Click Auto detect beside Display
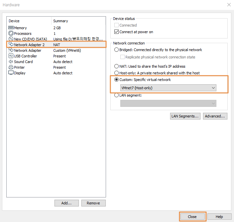234x222 pixels. pos(63,73)
